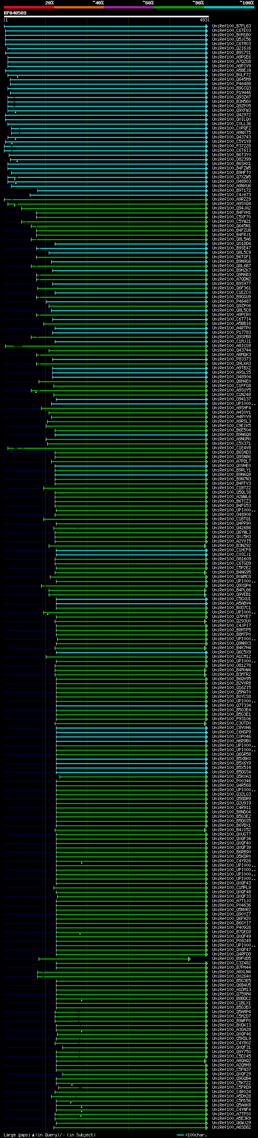The height and width of the screenshot is (1138, 258).
Task: Open hit UniRef100_Q5JC56
Action: 231,39
